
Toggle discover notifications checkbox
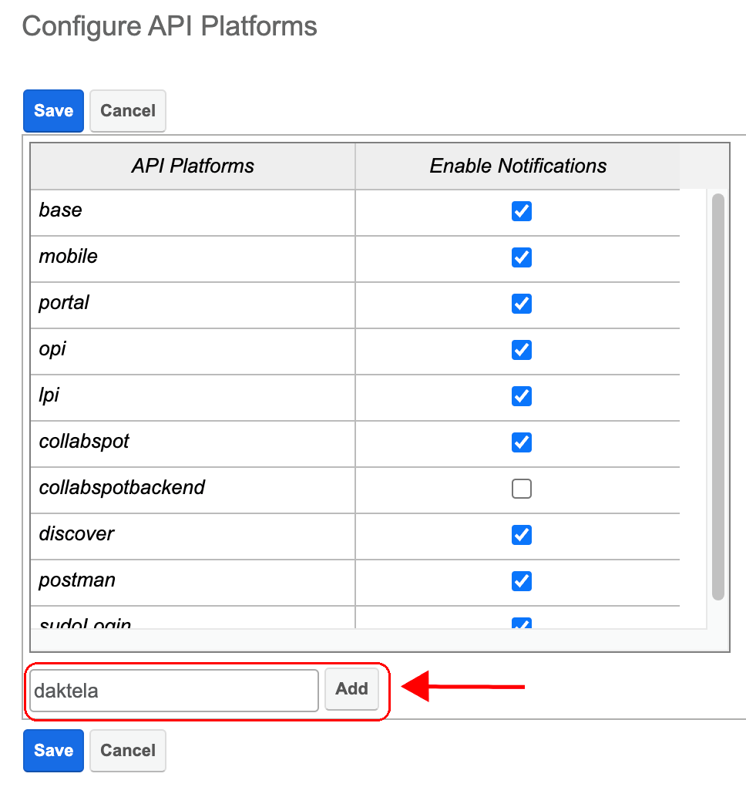point(522,535)
